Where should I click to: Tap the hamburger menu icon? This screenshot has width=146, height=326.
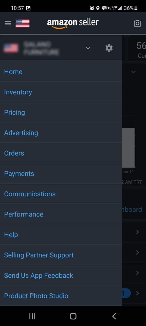(8, 23)
